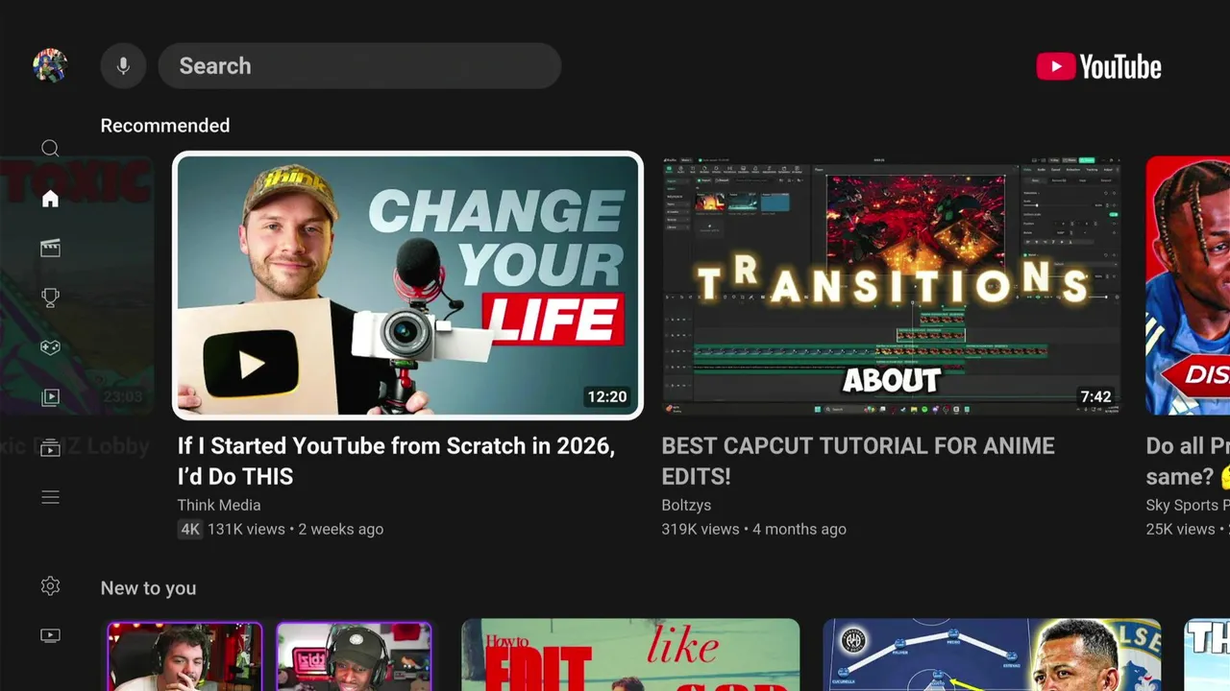Screen dimensions: 1230x691
Task: Open the trophy sports icon in sidebar
Action: point(50,298)
